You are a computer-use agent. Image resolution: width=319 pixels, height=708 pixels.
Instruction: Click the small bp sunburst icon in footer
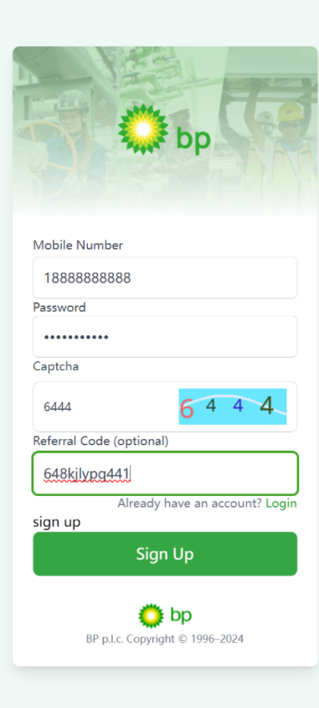(x=152, y=616)
